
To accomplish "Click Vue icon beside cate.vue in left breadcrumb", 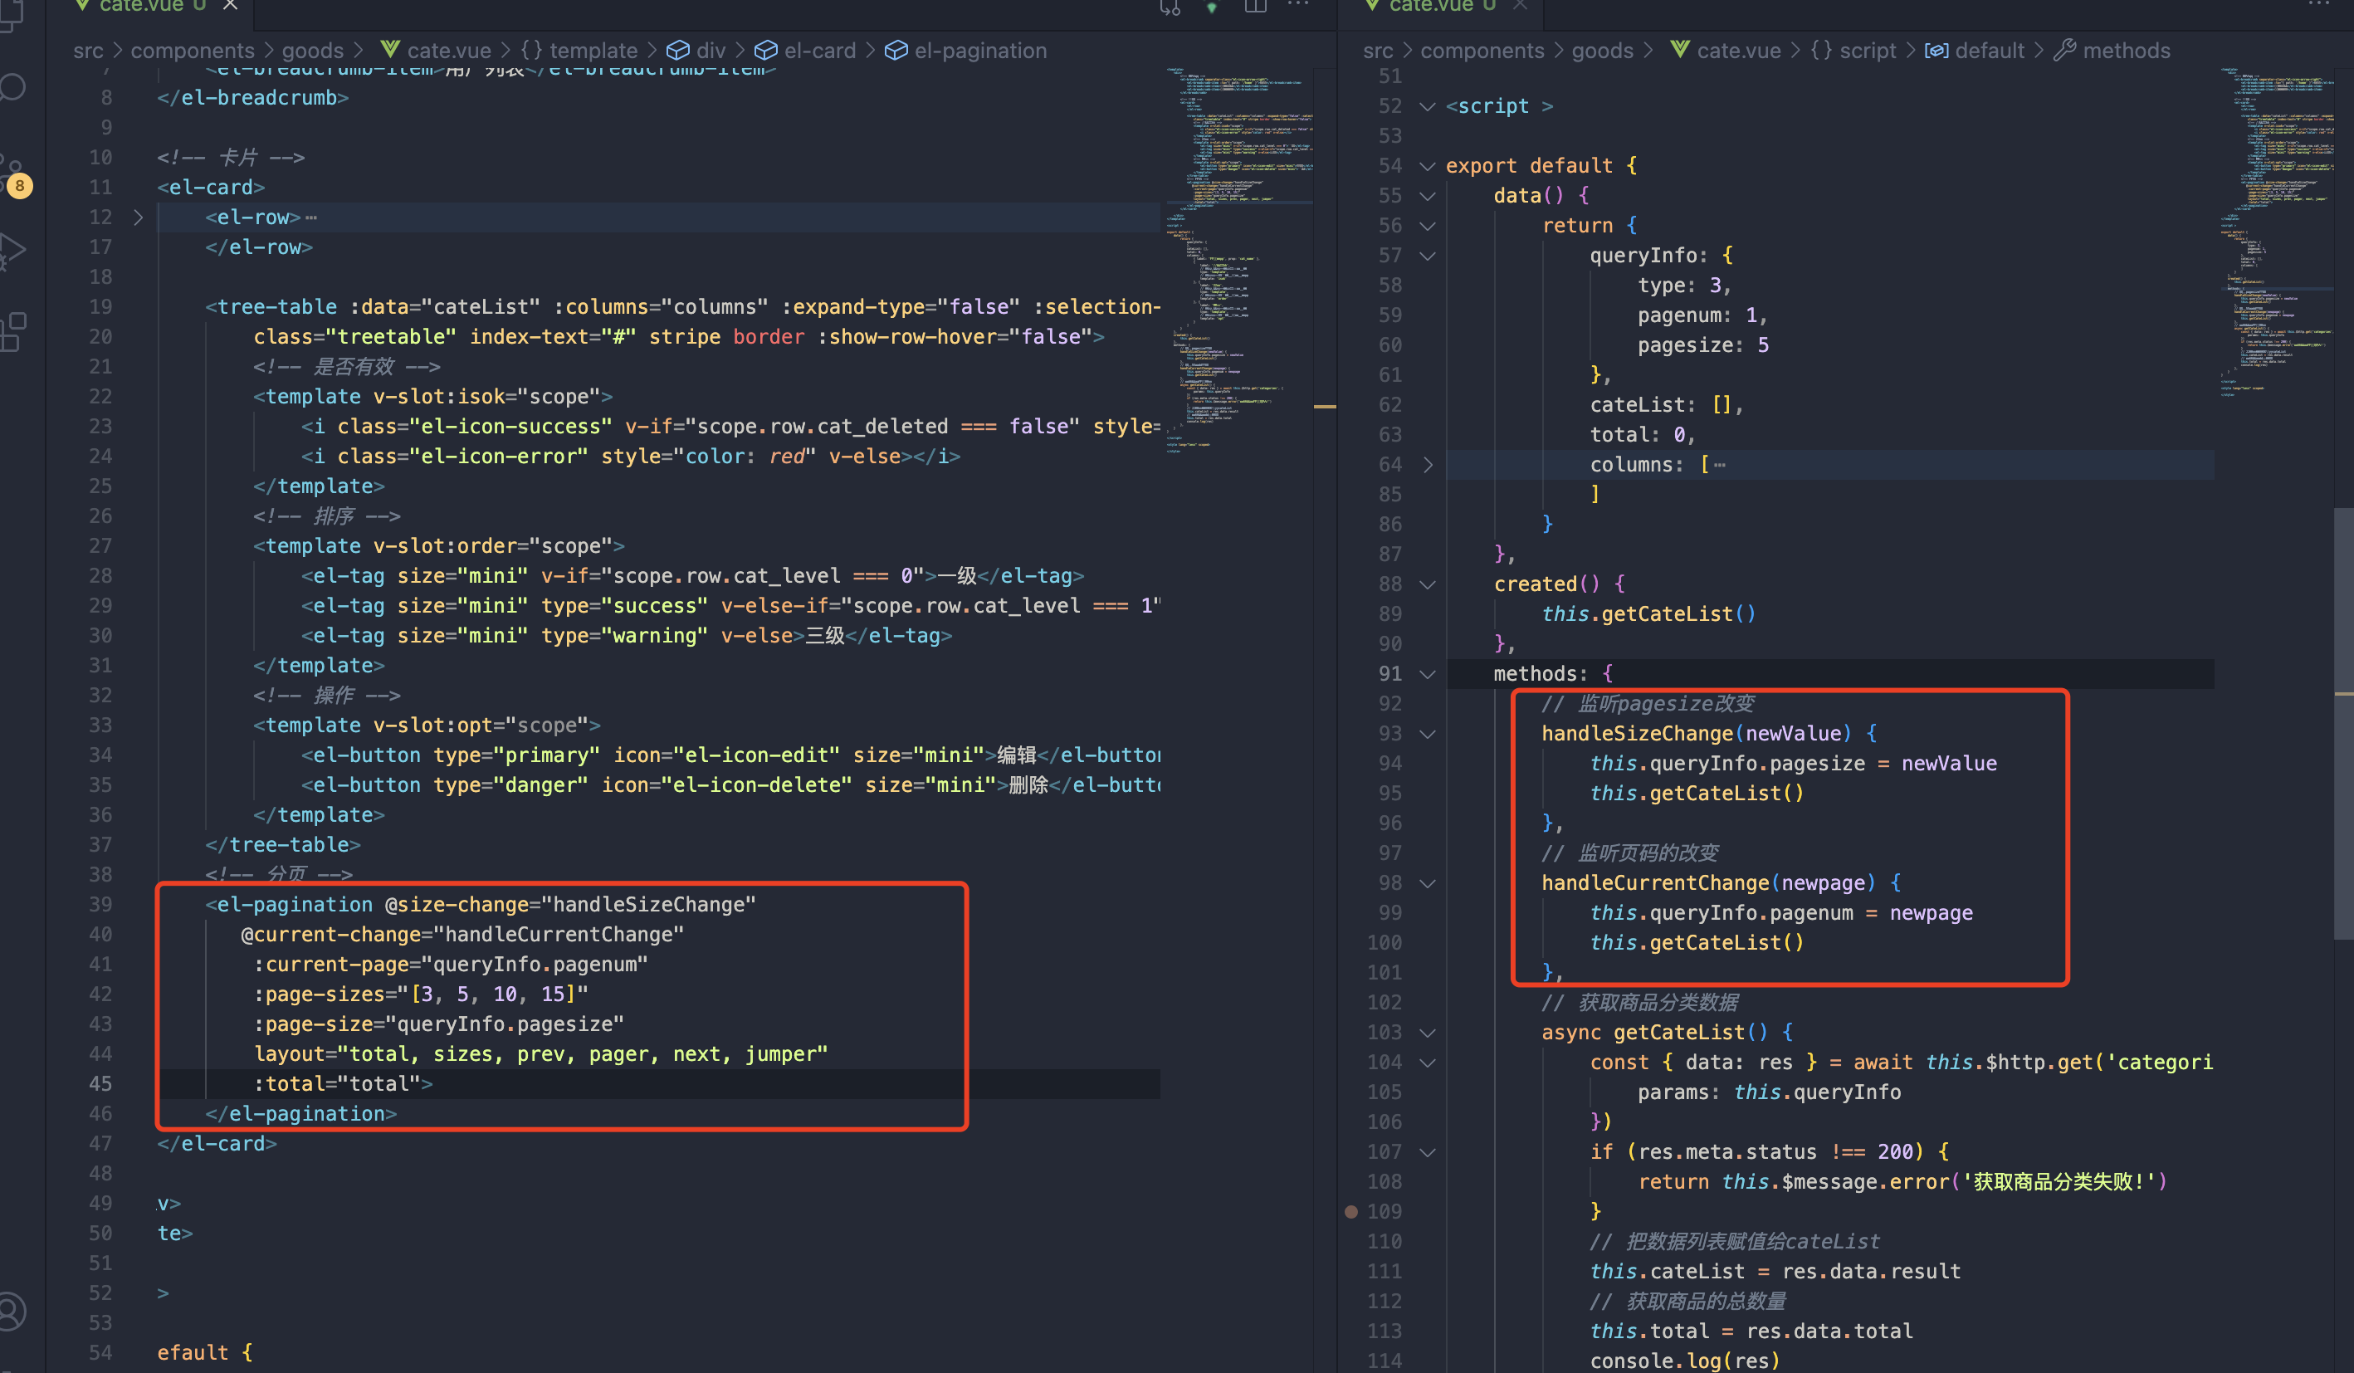I will tap(390, 50).
